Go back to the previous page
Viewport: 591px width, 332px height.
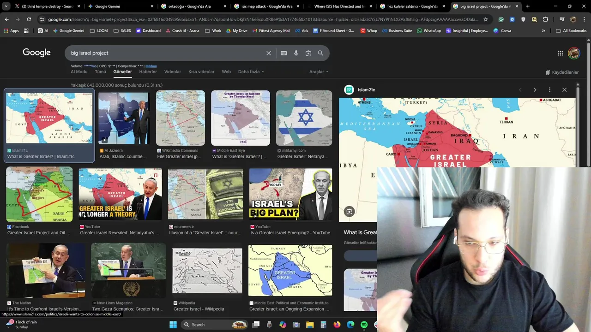click(x=6, y=19)
